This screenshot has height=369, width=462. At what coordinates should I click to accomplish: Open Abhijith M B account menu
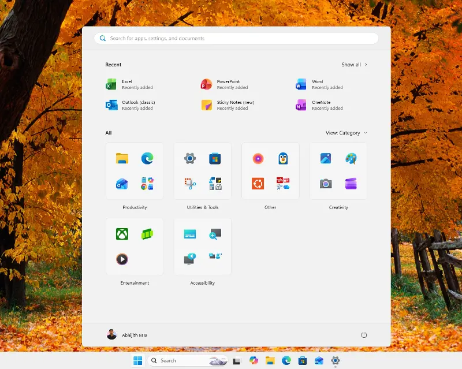(x=126, y=335)
